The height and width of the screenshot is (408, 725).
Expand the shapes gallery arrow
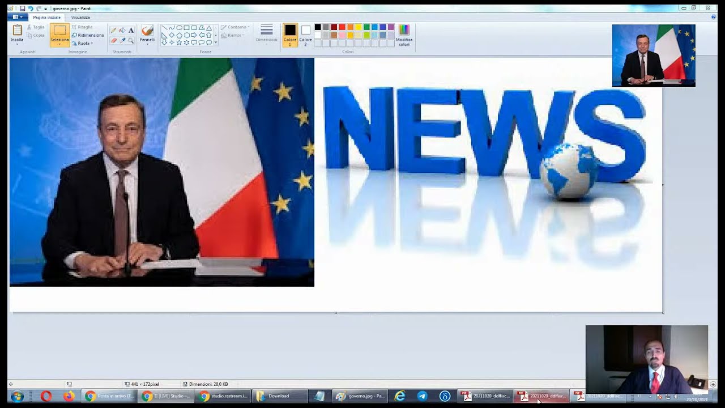tap(215, 42)
